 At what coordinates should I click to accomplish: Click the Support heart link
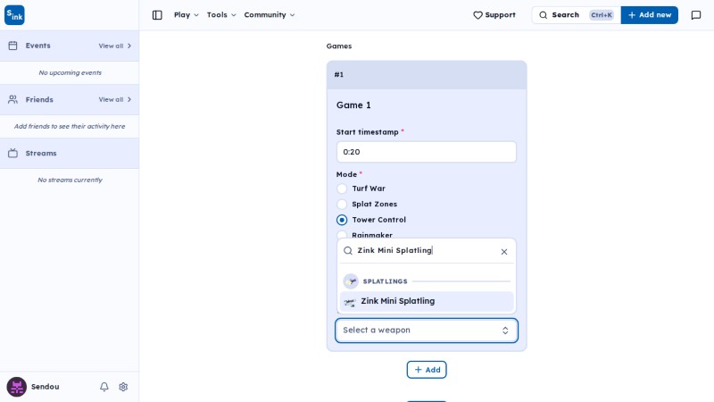(494, 15)
